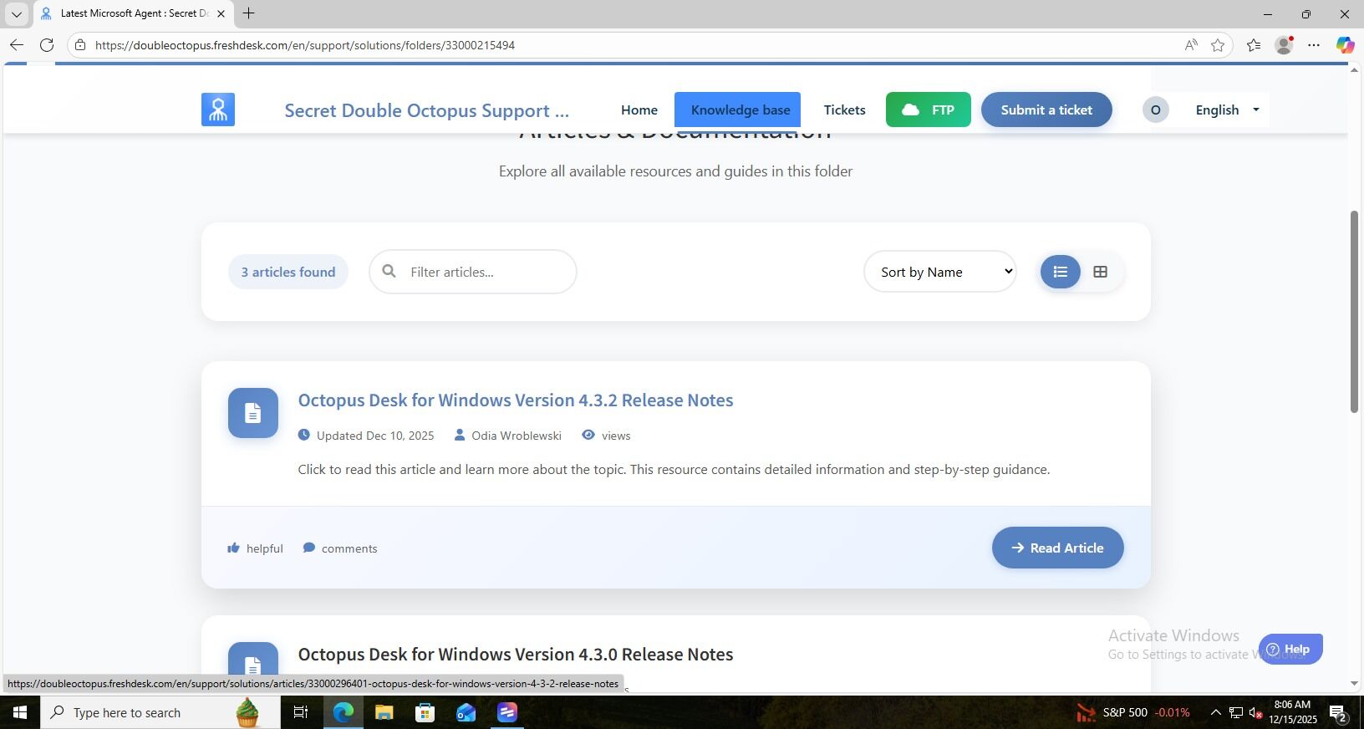Image resolution: width=1364 pixels, height=729 pixels.
Task: Click the FTP cloud button
Action: coord(929,110)
